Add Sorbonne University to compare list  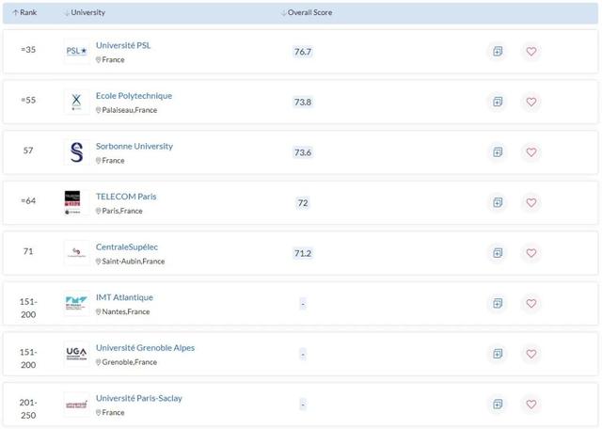pos(497,152)
